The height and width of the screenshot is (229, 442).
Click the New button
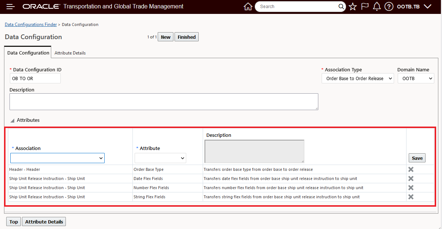pos(166,37)
